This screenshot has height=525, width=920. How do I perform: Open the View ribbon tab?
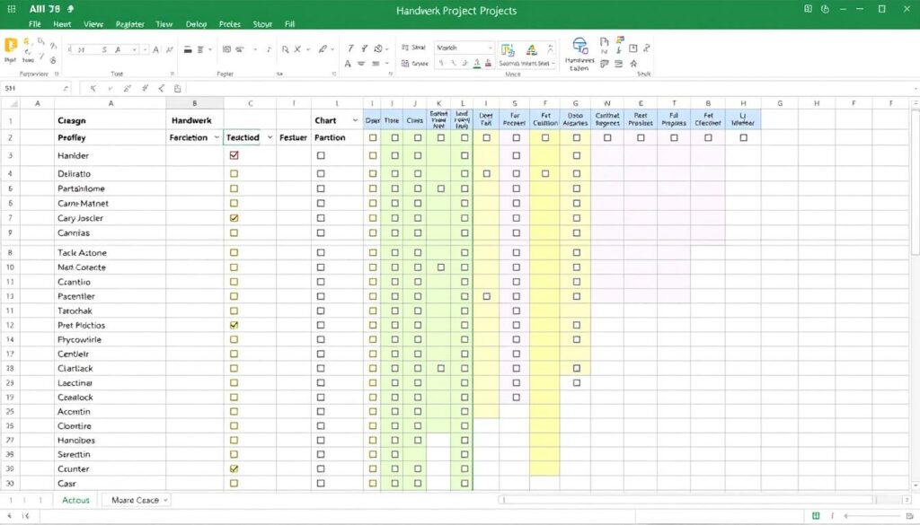(x=93, y=24)
